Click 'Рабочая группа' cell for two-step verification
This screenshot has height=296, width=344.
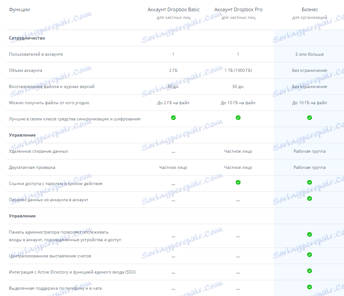pyautogui.click(x=309, y=168)
